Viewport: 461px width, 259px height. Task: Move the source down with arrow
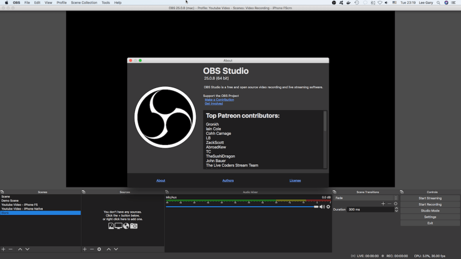click(116, 249)
